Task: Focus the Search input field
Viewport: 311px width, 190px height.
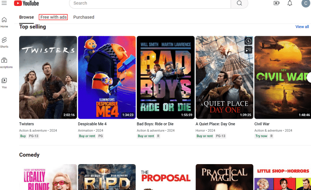Action: coord(150,3)
